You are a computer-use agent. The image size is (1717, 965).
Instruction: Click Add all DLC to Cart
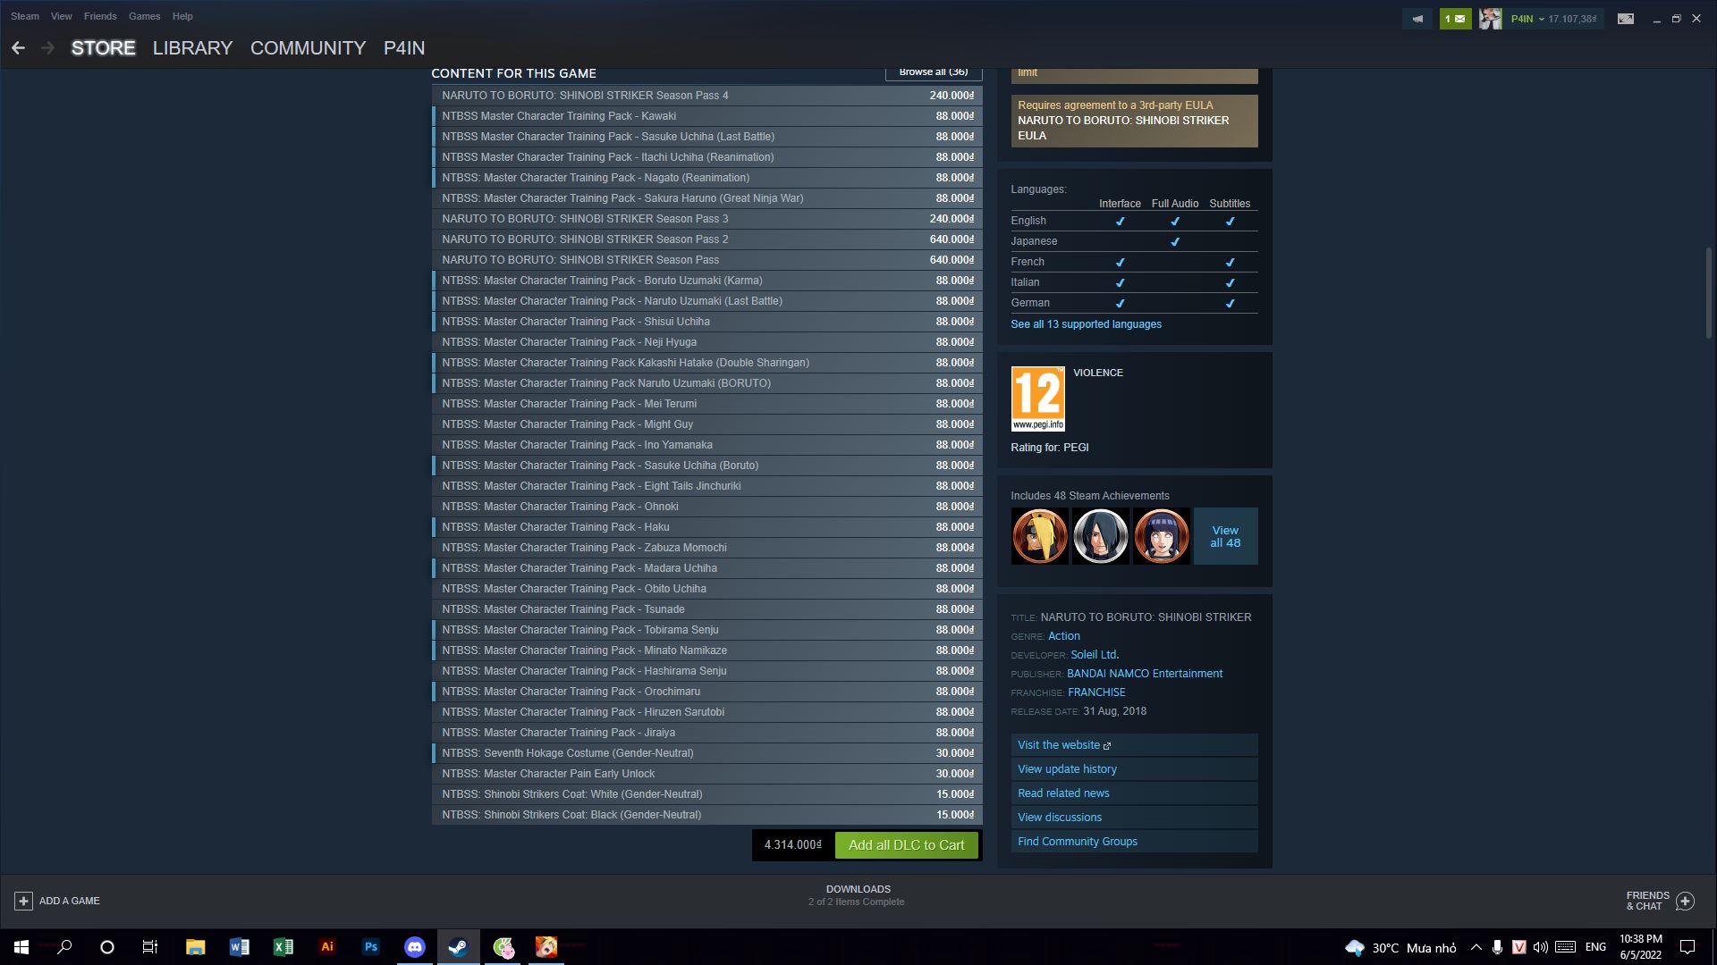906,845
